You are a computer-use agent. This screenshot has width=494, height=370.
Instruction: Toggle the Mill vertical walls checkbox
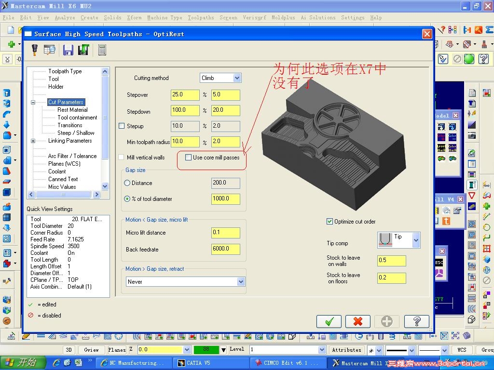[x=122, y=158]
